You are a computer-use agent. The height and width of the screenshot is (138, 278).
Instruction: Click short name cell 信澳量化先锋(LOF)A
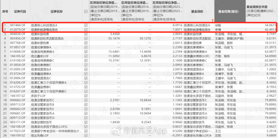click(197, 136)
